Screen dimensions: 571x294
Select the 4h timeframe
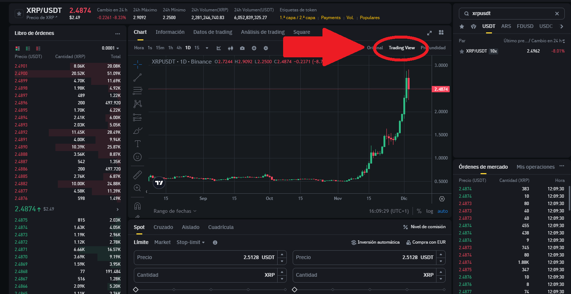click(179, 48)
